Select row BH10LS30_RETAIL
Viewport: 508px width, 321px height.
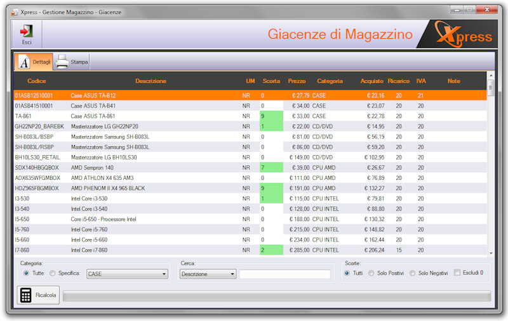tap(250, 157)
